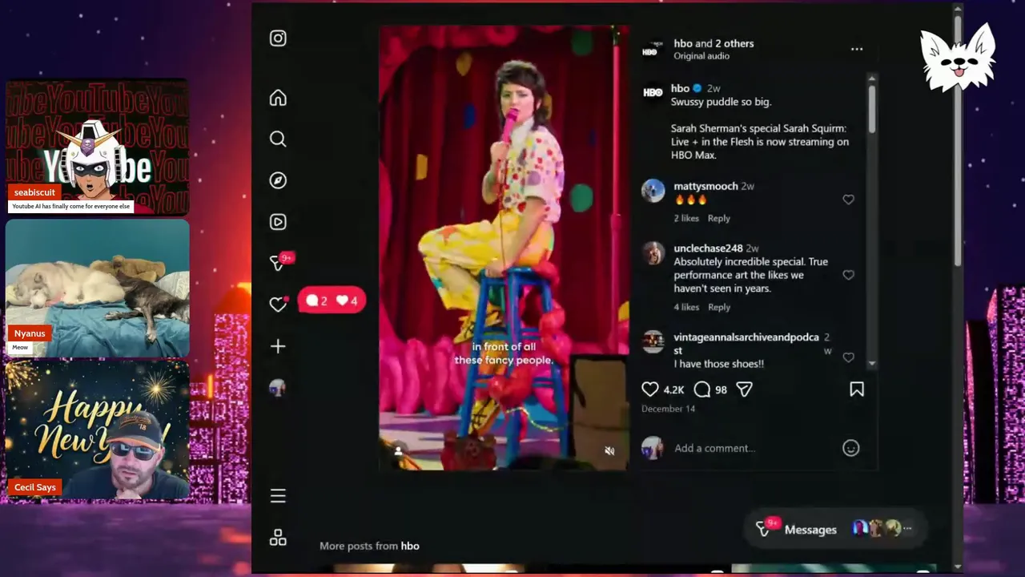
Task: Click the comments scroll up arrow
Action: (871, 79)
